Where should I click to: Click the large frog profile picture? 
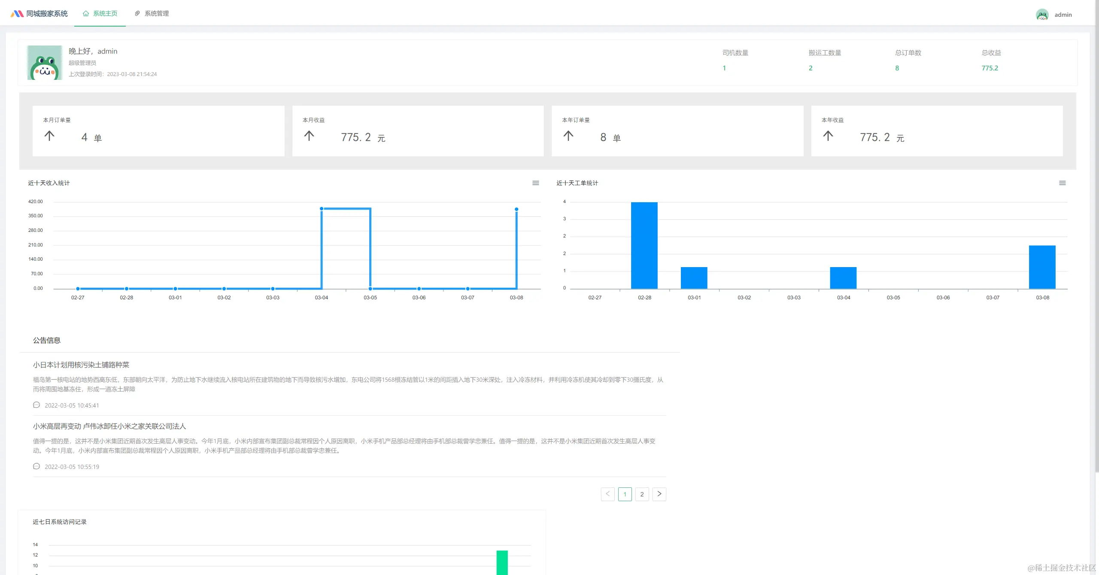pyautogui.click(x=45, y=63)
